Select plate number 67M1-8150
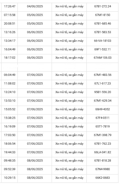Viewport: 120px width, 184px height. [x=103, y=15]
